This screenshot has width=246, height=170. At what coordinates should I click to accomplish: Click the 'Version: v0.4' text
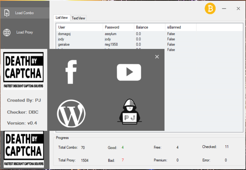[22, 123]
